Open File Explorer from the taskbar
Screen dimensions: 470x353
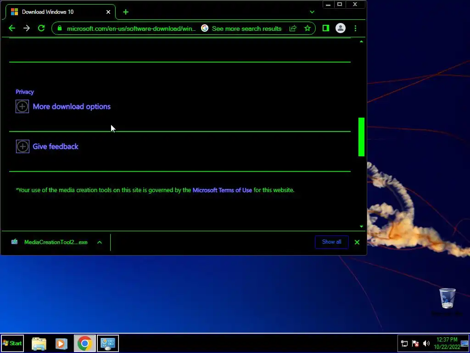(x=39, y=344)
